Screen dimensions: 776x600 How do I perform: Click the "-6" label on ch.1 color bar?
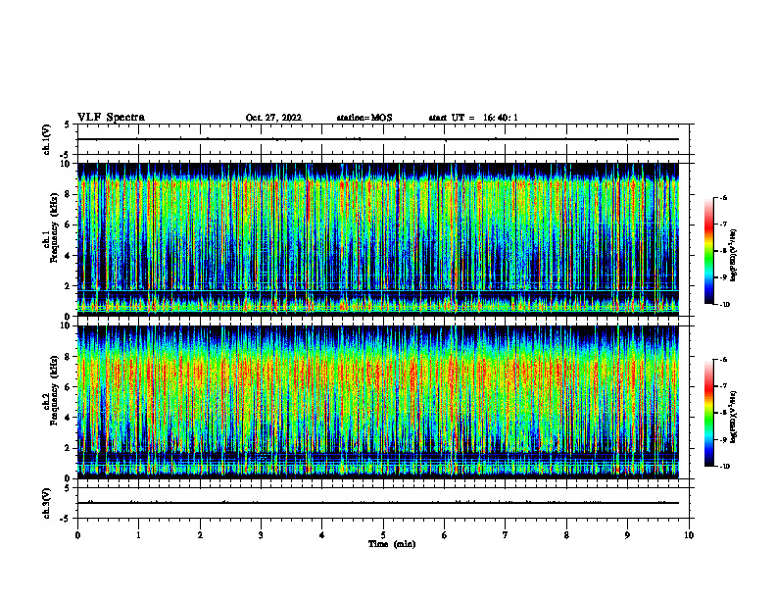click(723, 197)
